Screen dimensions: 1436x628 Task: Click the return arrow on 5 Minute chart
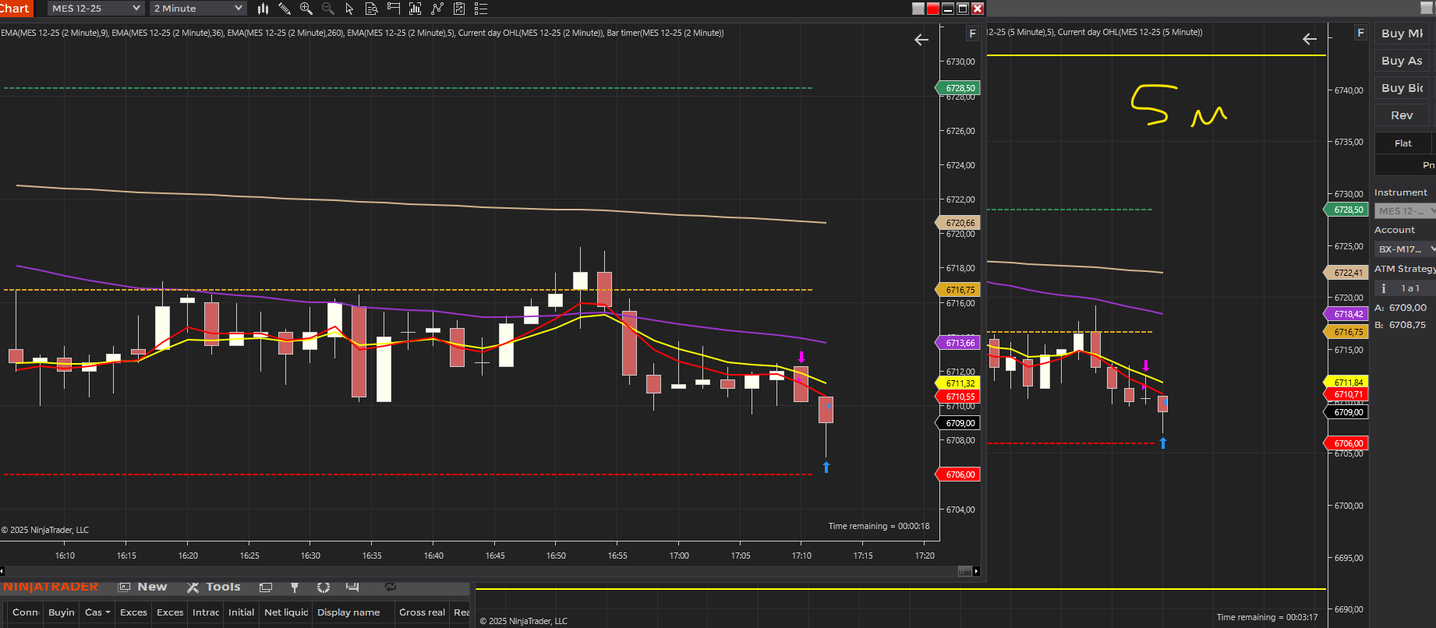[1310, 39]
